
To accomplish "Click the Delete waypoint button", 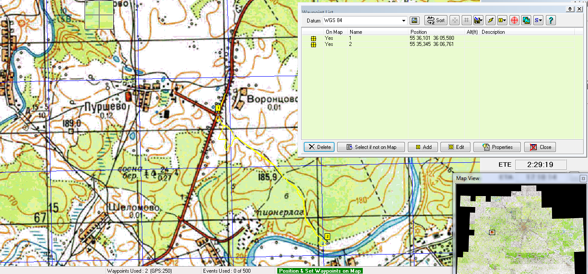I will pyautogui.click(x=319, y=147).
